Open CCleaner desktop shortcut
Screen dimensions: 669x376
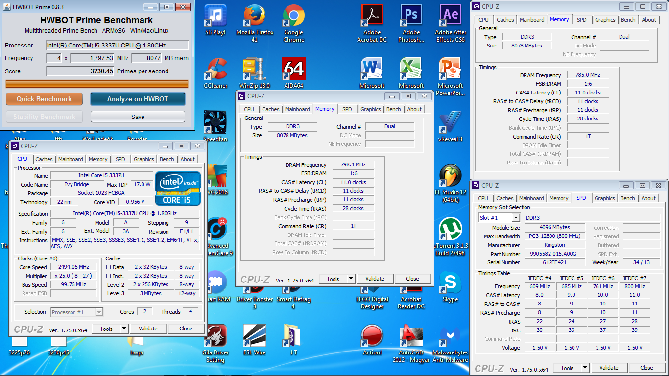(x=215, y=73)
